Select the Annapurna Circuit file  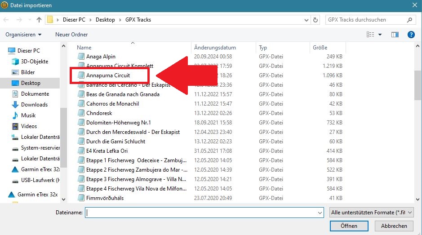click(x=108, y=75)
